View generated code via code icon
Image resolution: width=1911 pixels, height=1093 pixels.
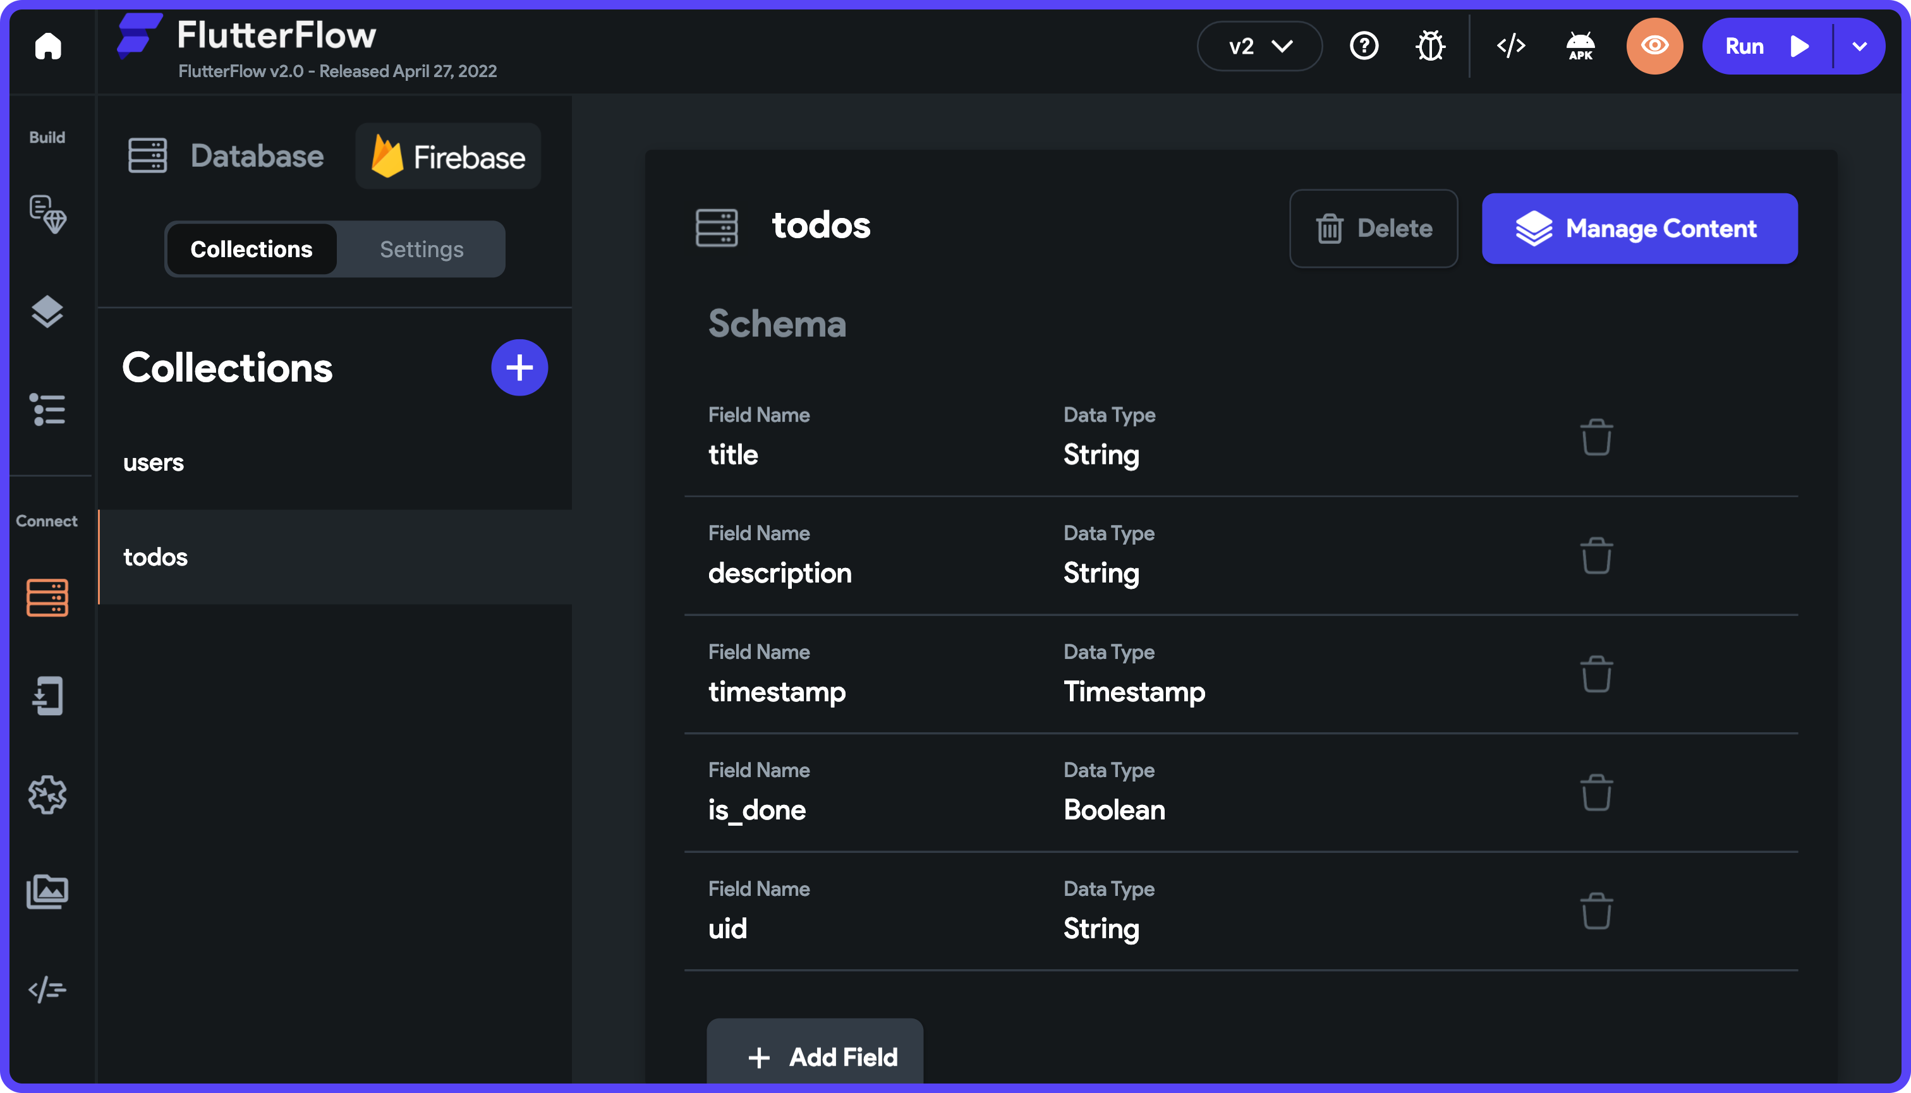tap(1511, 45)
